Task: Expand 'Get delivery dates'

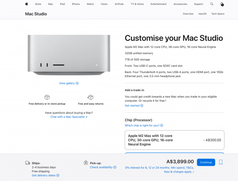Action: point(45,175)
